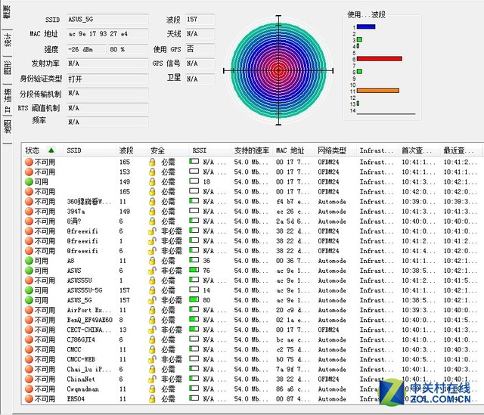Click red status icon of CMCC-WEB row

(x=29, y=359)
